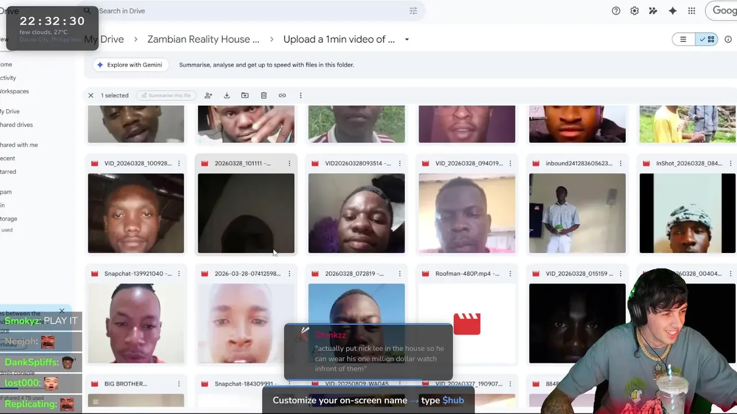Viewport: 737px width, 414px height.
Task: Switch to list layout view
Action: point(683,39)
